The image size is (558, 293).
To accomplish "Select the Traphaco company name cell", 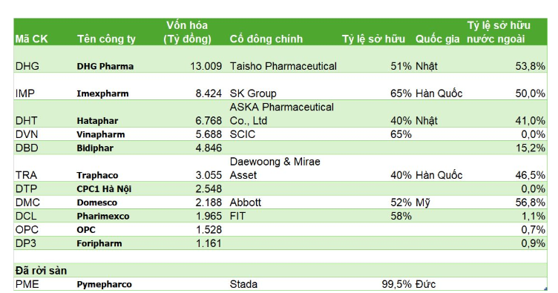I will pyautogui.click(x=97, y=175).
